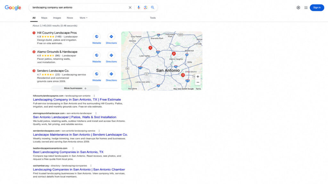The height and width of the screenshot is (184, 328).
Task: Open the Tools menu
Action: pos(153,18)
